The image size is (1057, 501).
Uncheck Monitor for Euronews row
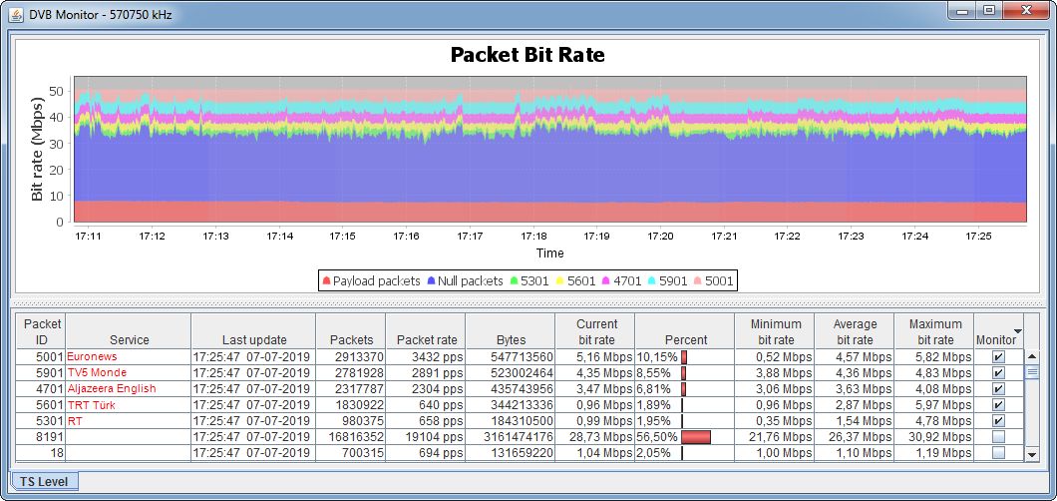998,356
